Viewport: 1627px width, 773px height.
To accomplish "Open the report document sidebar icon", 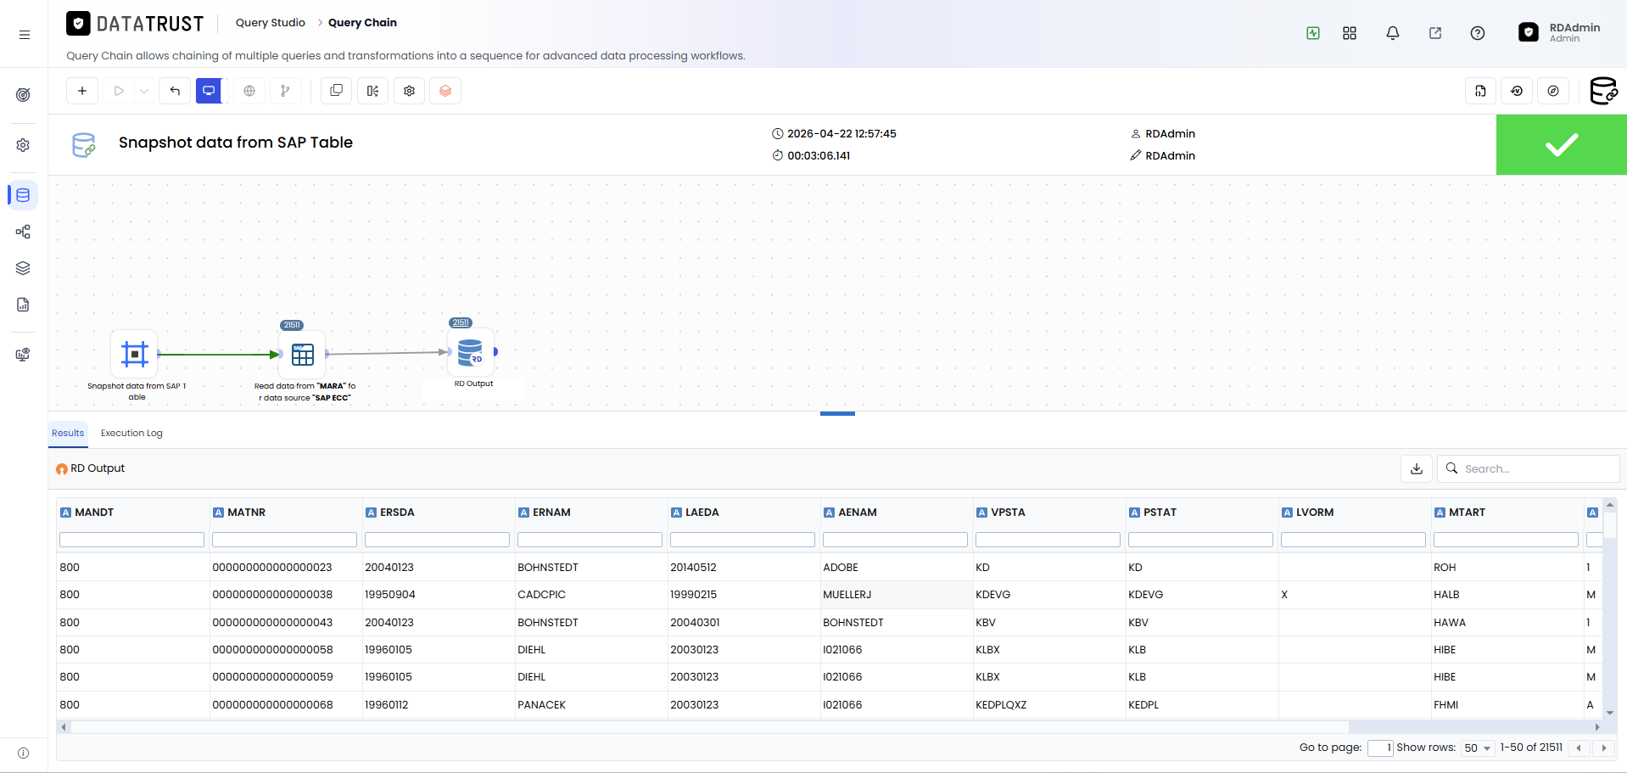I will click(23, 305).
